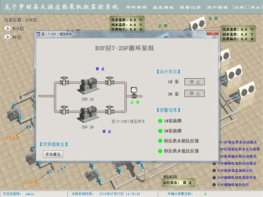Screen dimensions: 263x197
Task: Open the 温度曲线 menu item
Action: [x=163, y=7]
